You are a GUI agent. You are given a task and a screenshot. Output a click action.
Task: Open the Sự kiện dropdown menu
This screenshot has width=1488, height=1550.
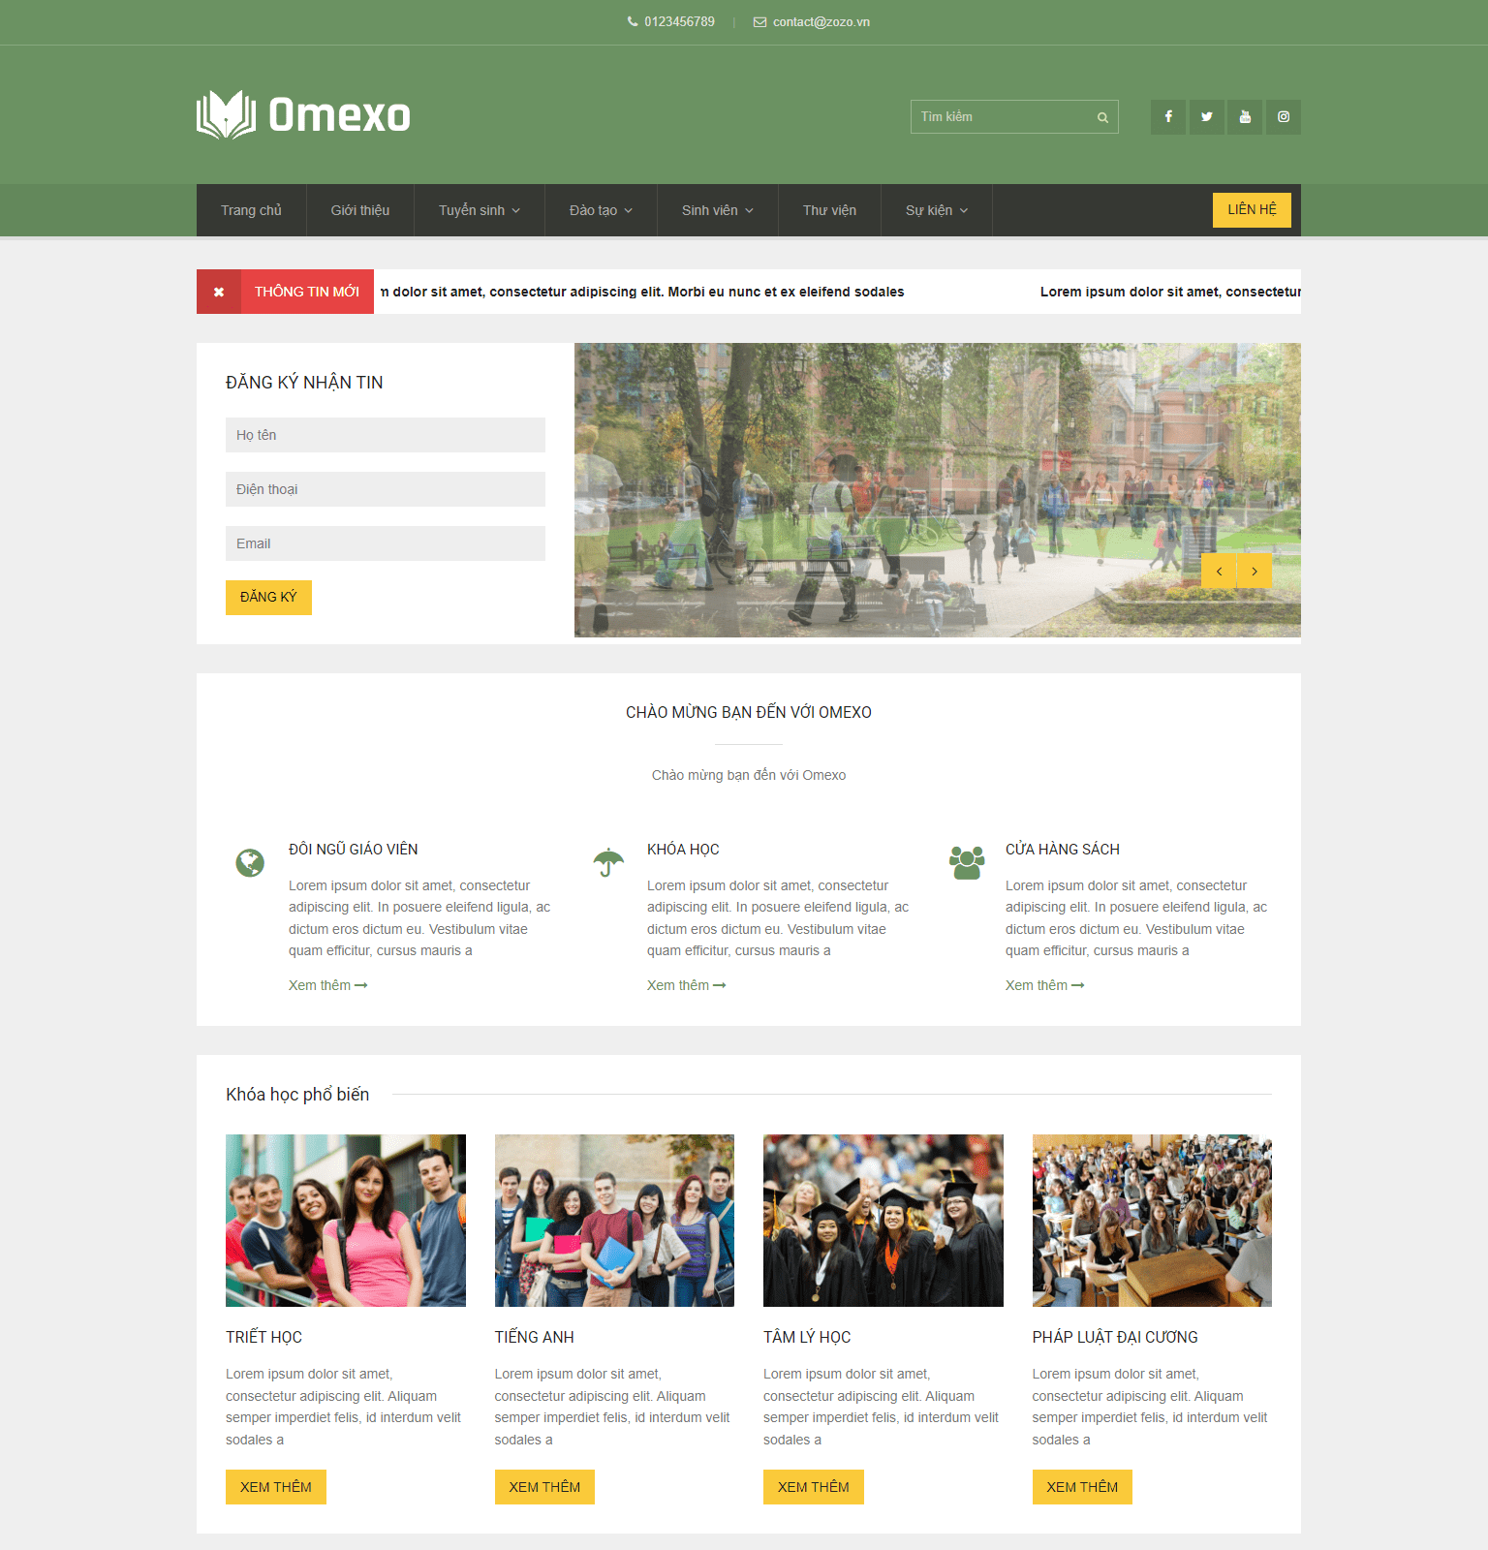(x=936, y=210)
